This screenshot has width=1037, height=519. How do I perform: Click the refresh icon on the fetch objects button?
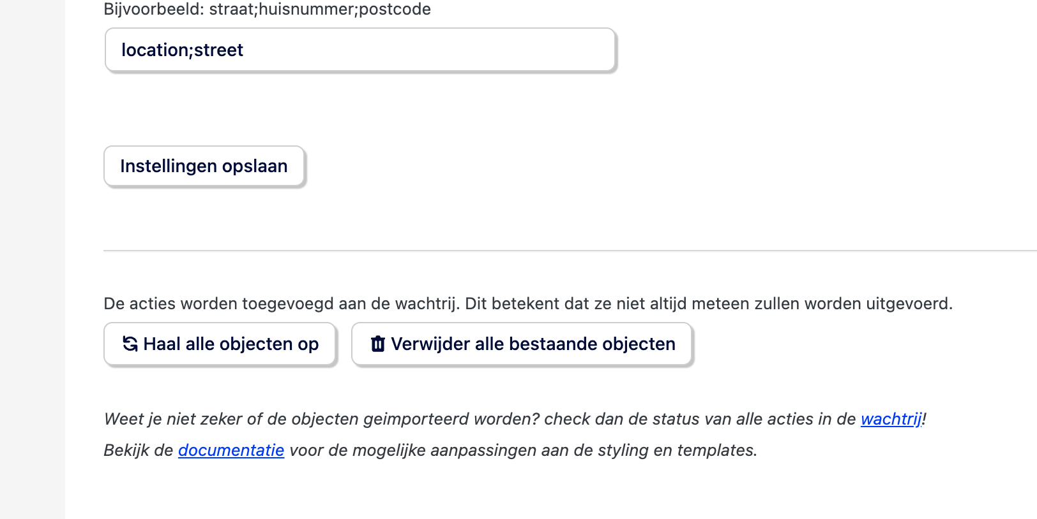point(130,344)
